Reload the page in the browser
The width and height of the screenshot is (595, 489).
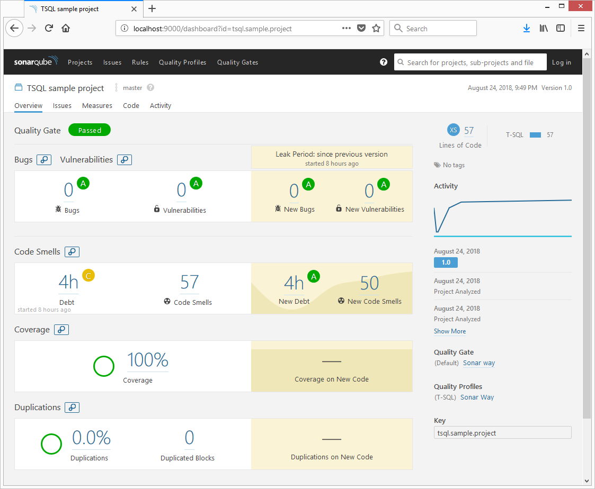(49, 29)
